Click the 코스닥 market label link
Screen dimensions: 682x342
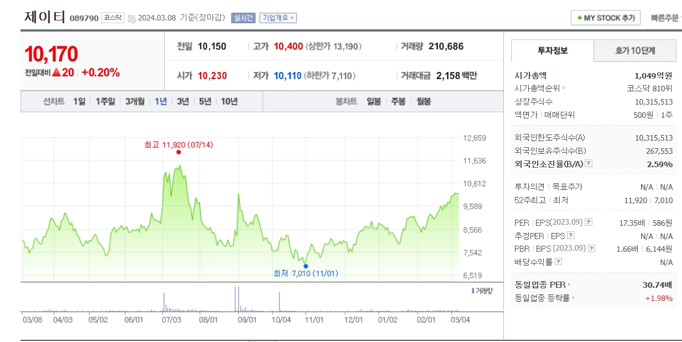coord(112,18)
